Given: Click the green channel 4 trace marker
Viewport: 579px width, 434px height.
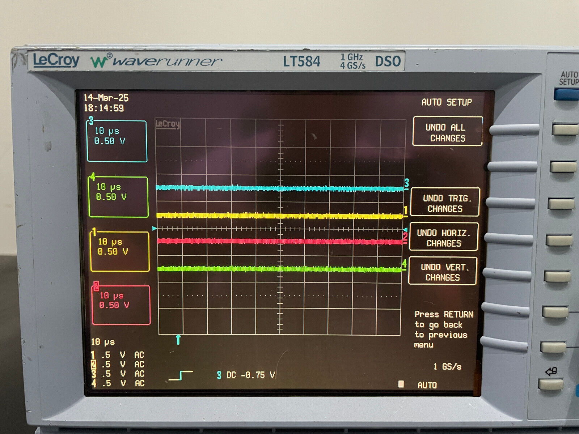Looking at the screenshot, I should tap(404, 264).
